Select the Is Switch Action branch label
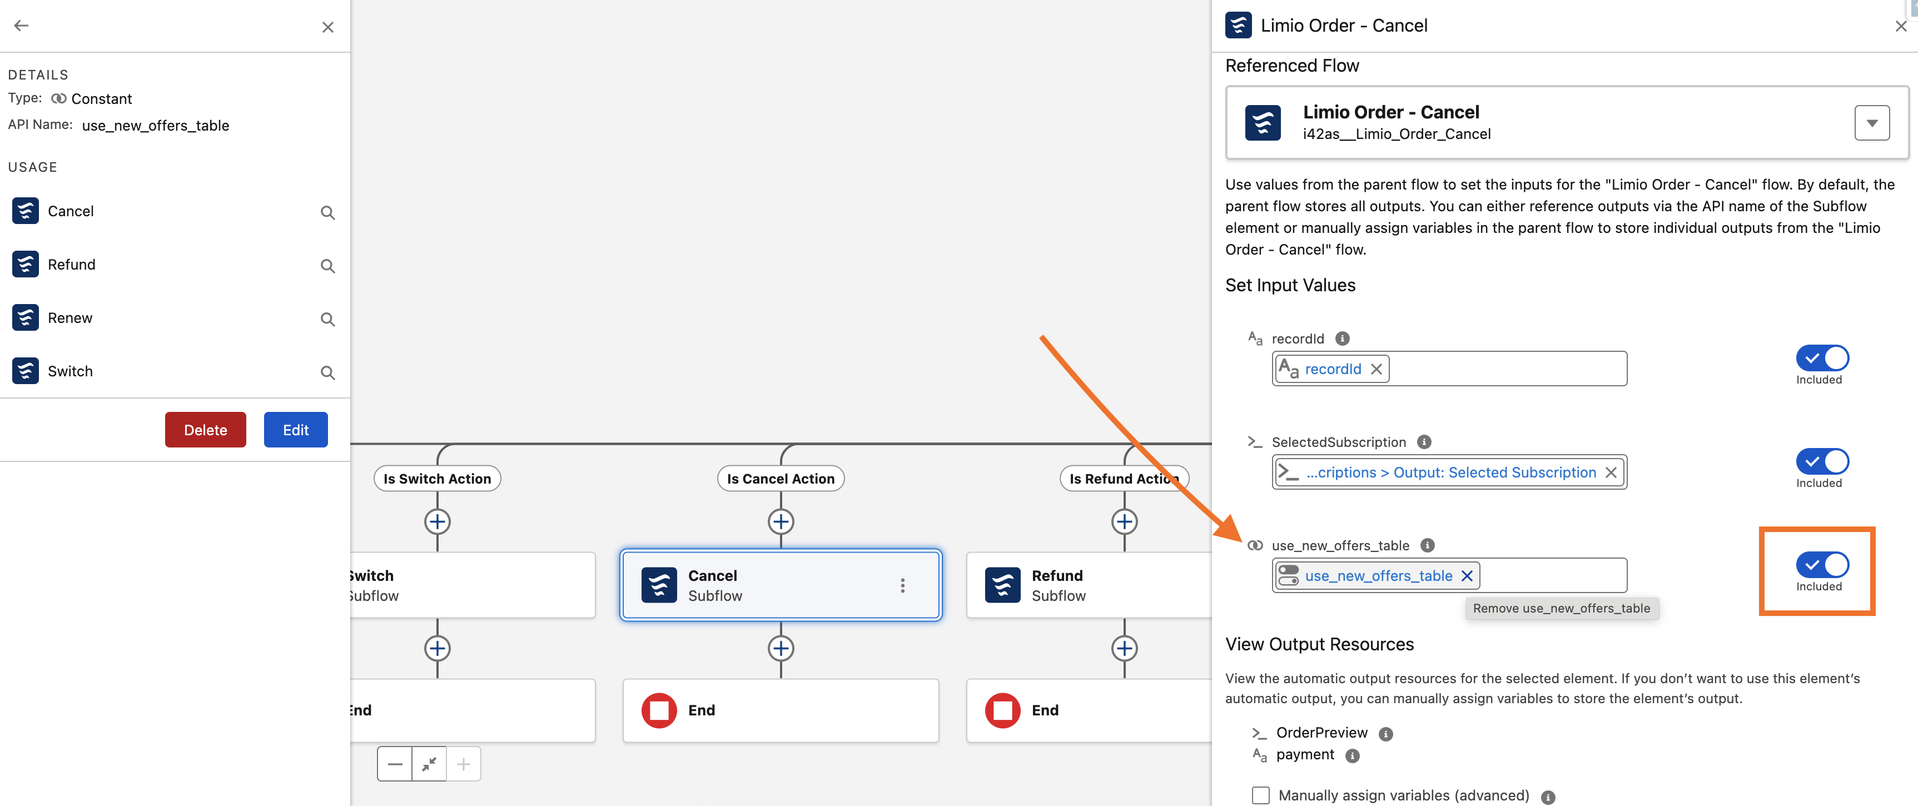The width and height of the screenshot is (1918, 806). [x=437, y=479]
